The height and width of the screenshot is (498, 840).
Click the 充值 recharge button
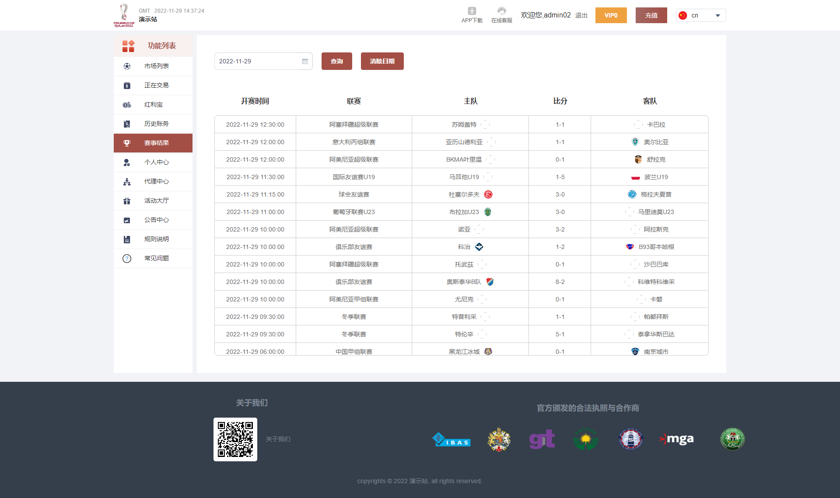click(651, 15)
